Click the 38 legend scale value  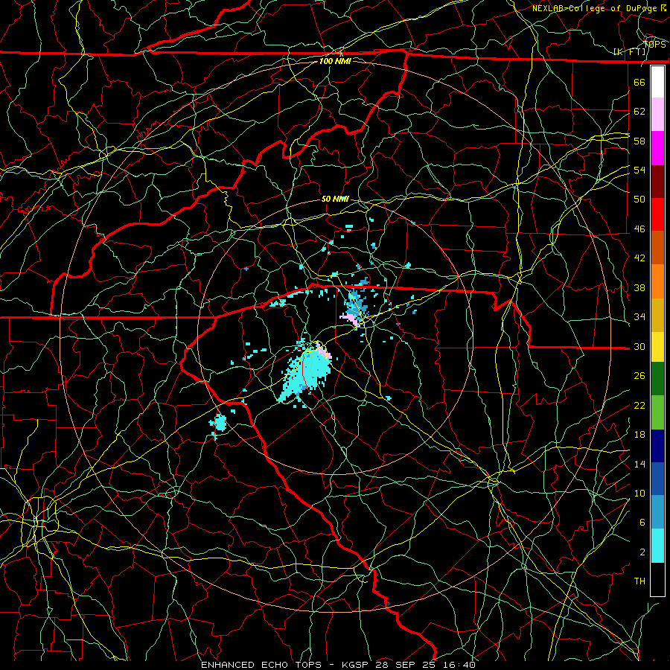tap(639, 287)
